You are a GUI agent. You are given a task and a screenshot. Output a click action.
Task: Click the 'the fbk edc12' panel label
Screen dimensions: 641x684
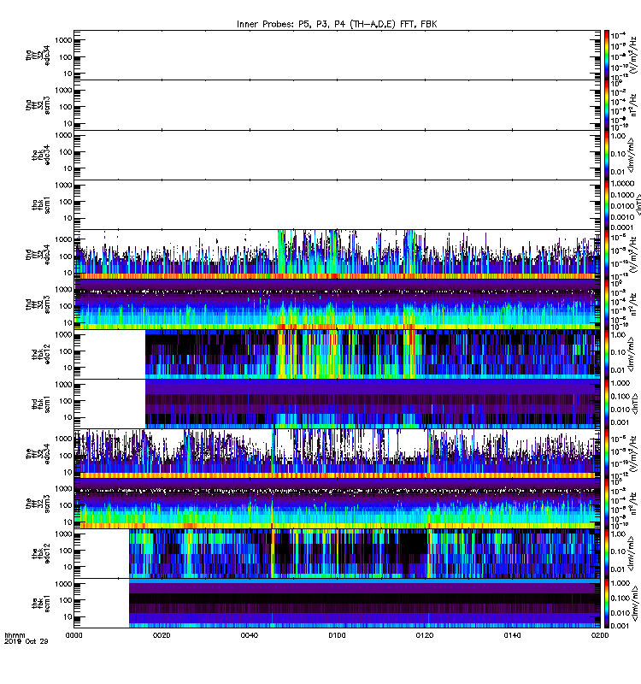(x=41, y=553)
